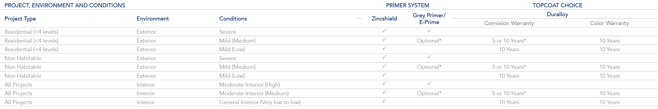This screenshot has height=109, width=658.
Task: Click the Environment column header
Action: click(x=152, y=19)
